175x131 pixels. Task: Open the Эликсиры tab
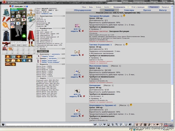(129, 10)
